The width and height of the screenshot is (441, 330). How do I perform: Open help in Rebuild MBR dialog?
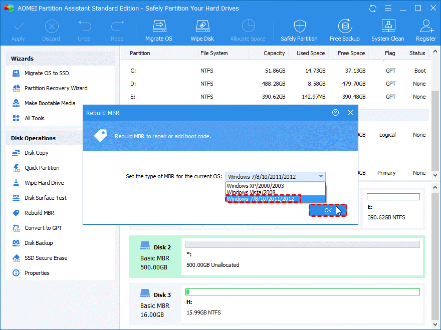click(x=336, y=113)
